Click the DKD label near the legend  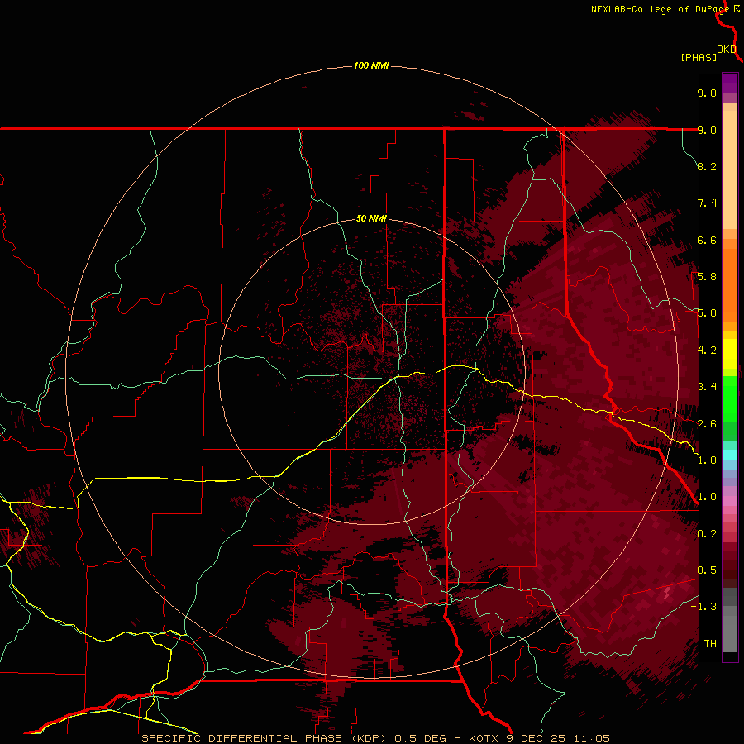tap(727, 50)
